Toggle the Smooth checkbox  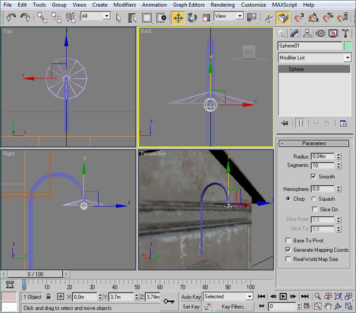click(314, 176)
